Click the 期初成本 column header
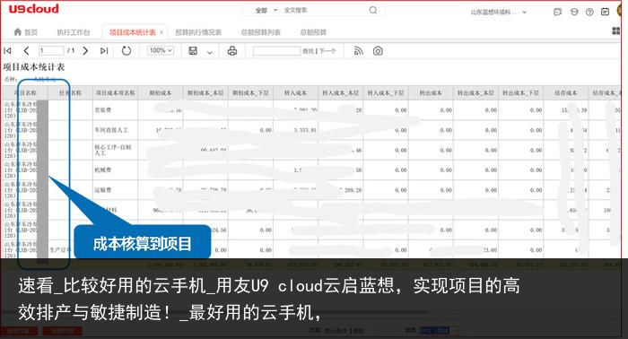The height and width of the screenshot is (339, 628). coord(161,93)
